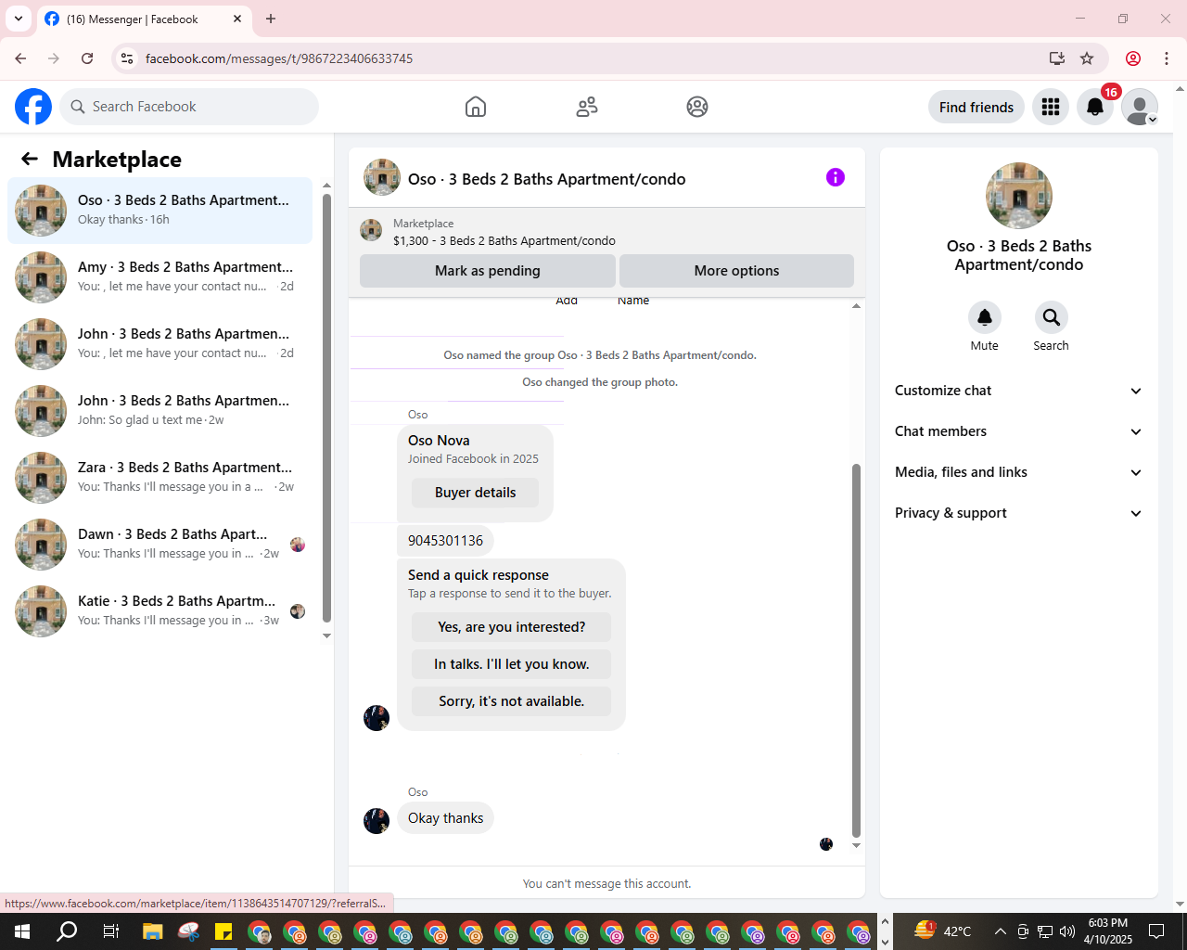Image resolution: width=1187 pixels, height=950 pixels.
Task: Open Windows taskbar search
Action: pyautogui.click(x=67, y=931)
